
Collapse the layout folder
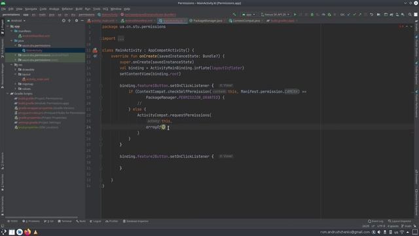(x=16, y=74)
